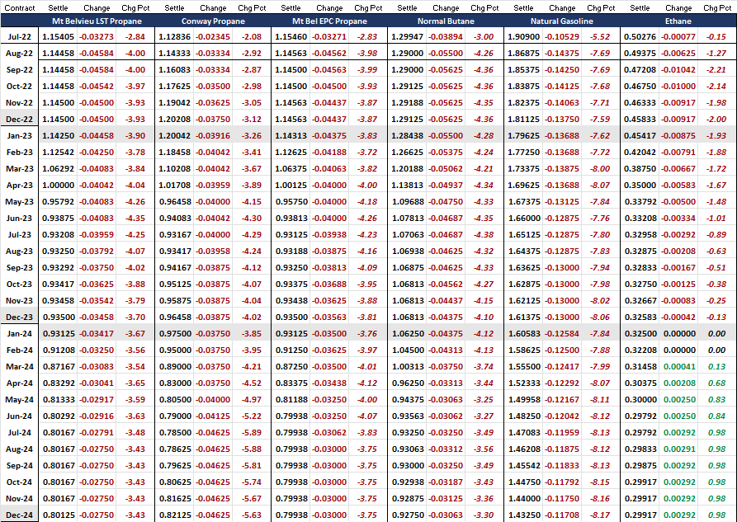Click Jul-22 Ethane settle 0.50276
This screenshot has height=522, width=737.
click(640, 36)
